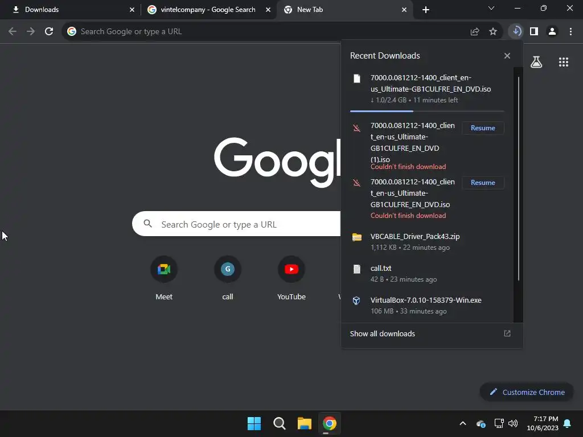Click the notification bell icon
Screen dimensions: 583x437
click(x=568, y=423)
